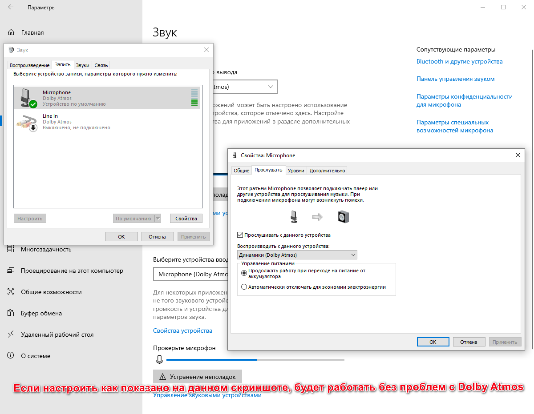This screenshot has height=414, width=534.
Task: Open the Общие tab in microphone properties
Action: click(242, 171)
